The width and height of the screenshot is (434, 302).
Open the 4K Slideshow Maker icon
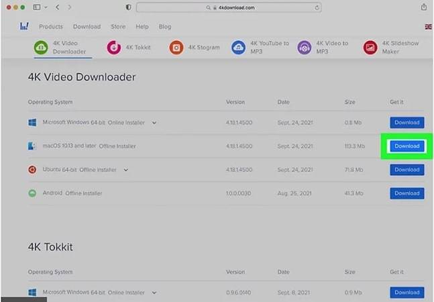[370, 48]
